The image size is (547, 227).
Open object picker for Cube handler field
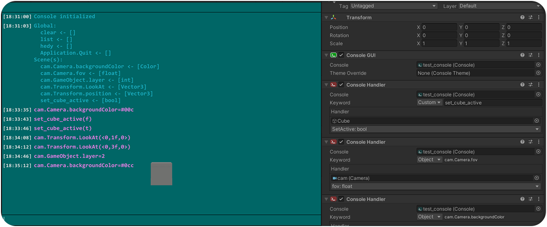tap(537, 121)
